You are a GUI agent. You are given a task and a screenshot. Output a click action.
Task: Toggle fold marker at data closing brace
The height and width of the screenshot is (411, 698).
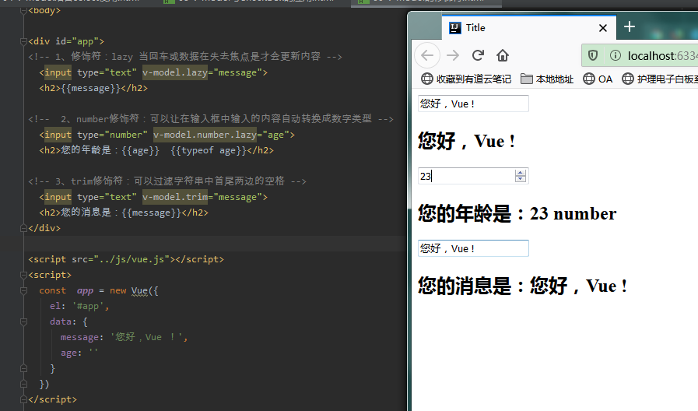[x=23, y=368]
